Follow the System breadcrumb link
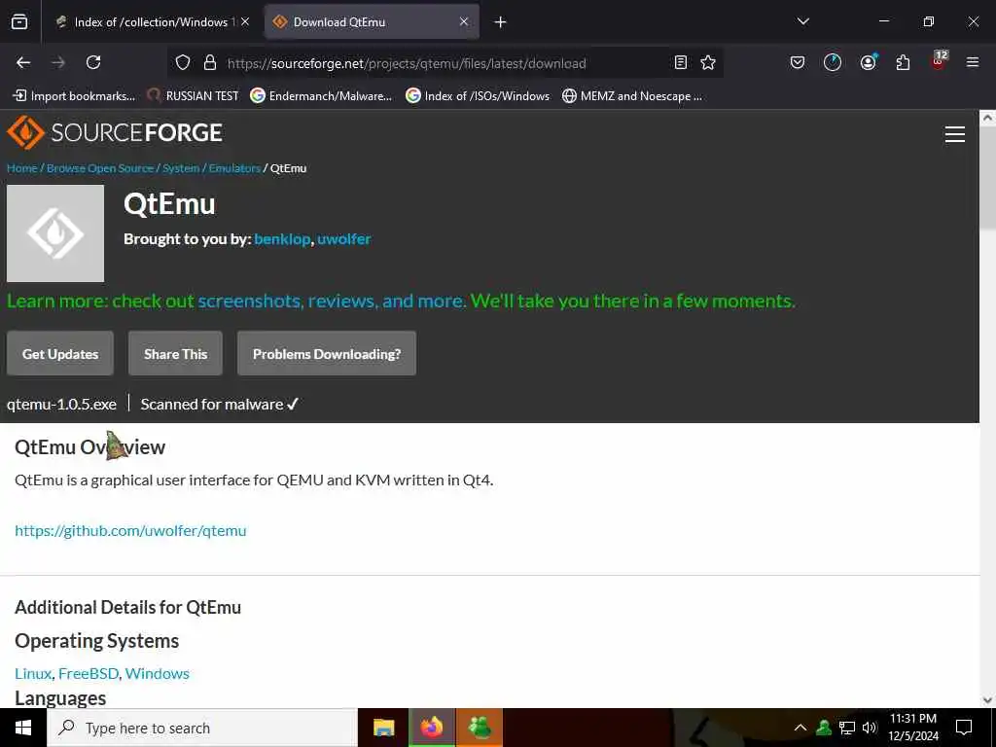The height and width of the screenshot is (747, 996). [181, 168]
